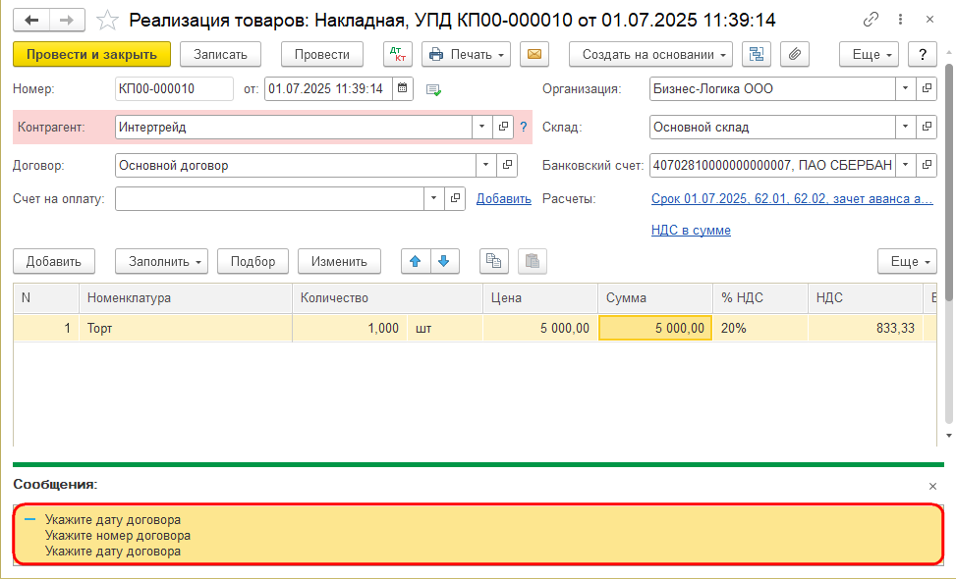Post document with Провести button
The height and width of the screenshot is (579, 956).
(322, 54)
